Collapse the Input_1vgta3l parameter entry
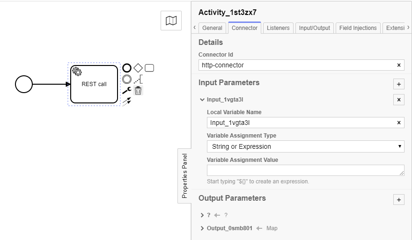Screen dimensions: 412x240 (202, 100)
